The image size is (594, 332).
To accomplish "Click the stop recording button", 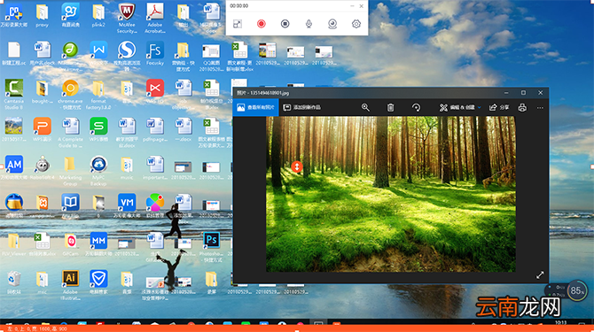I will coord(285,24).
